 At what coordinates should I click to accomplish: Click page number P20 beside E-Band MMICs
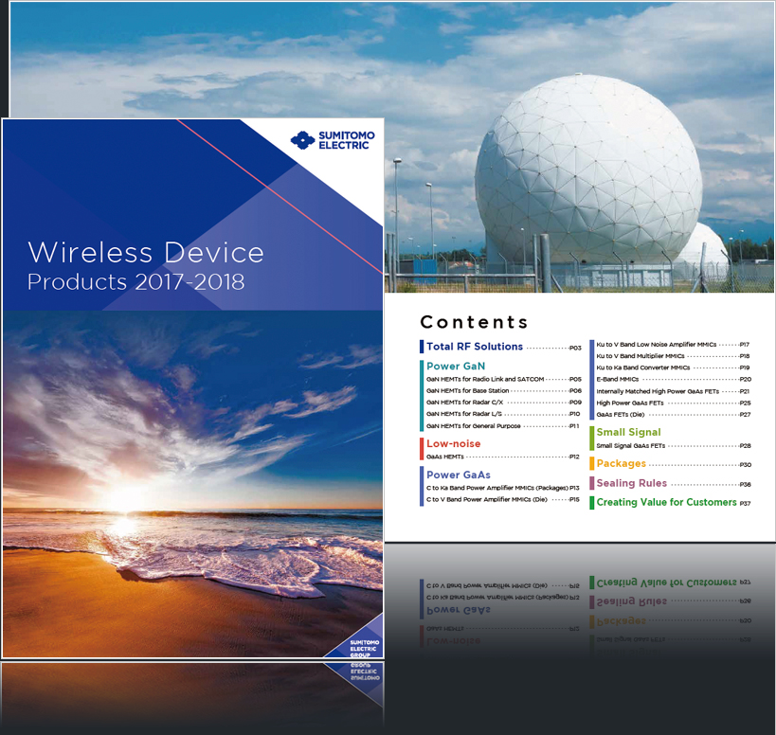point(746,380)
